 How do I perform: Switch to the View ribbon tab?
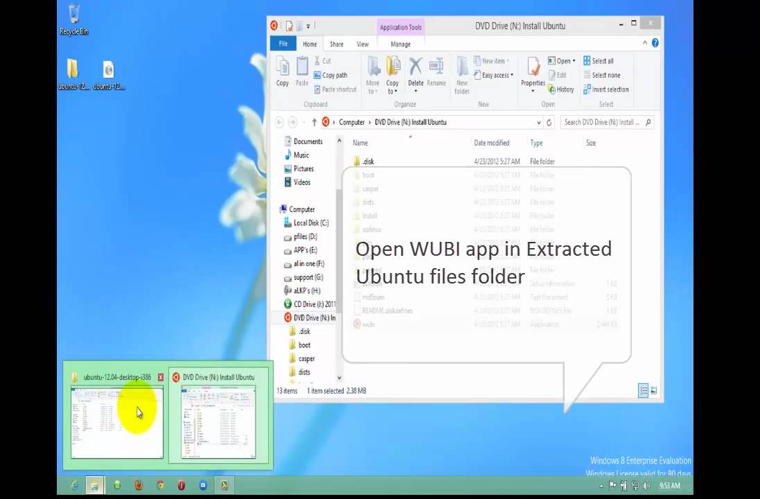click(x=363, y=44)
